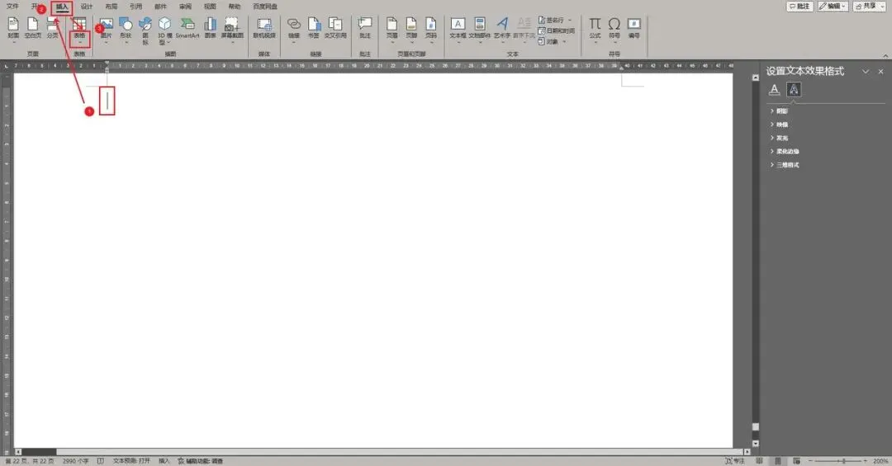
Task: Insert date and time (日期和时间)
Action: pyautogui.click(x=557, y=31)
